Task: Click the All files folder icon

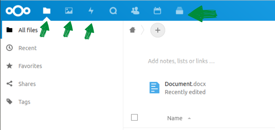Action: click(9, 30)
